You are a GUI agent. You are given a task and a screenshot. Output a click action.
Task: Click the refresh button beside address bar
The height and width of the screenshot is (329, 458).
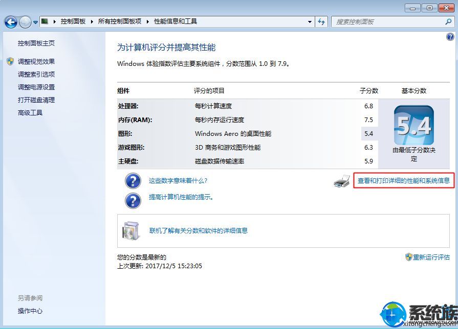(321, 22)
